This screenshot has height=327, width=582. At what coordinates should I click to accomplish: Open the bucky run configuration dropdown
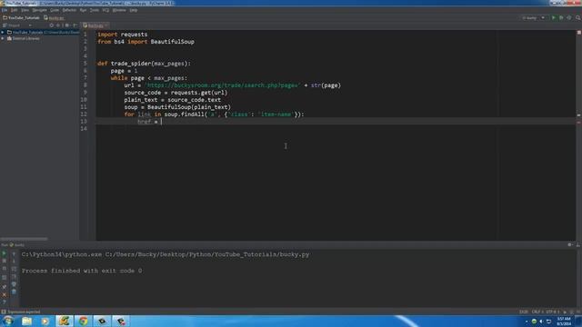tap(534, 18)
